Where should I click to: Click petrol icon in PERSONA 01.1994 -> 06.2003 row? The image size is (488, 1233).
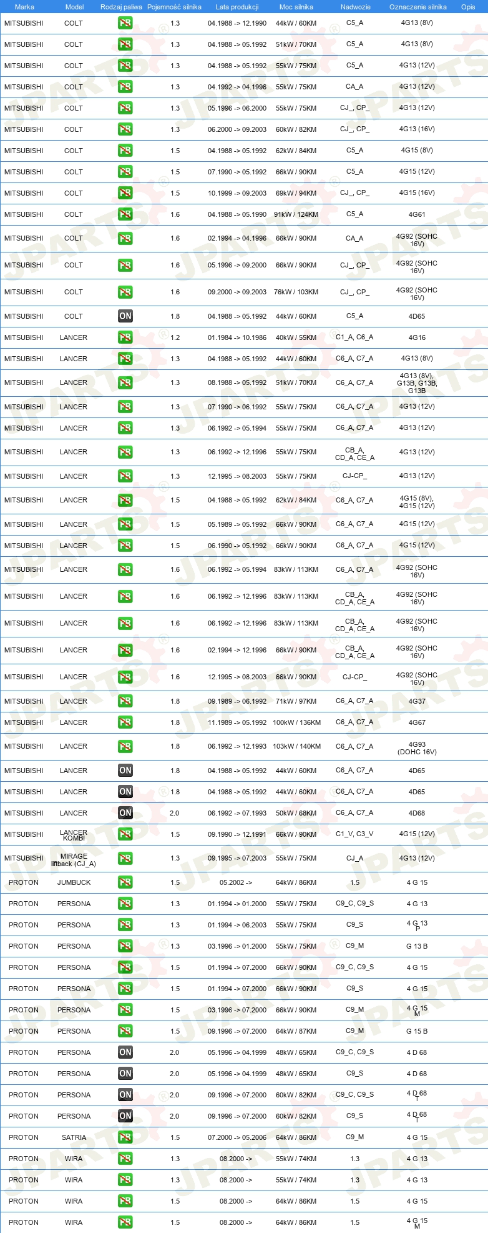(x=125, y=925)
